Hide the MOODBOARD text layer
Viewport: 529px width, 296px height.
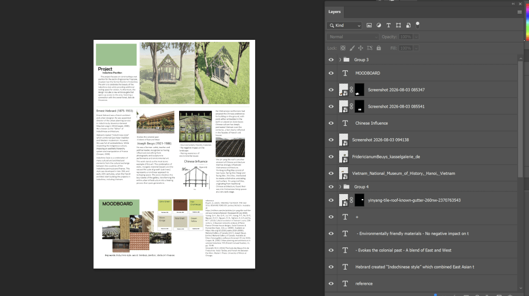[331, 73]
